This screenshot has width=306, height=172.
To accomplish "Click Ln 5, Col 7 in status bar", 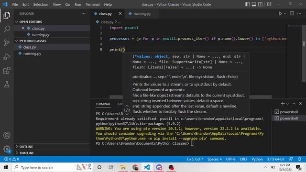I will point(195,159).
